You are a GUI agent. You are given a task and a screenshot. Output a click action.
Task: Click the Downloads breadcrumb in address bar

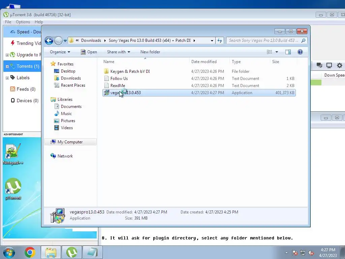pos(91,40)
